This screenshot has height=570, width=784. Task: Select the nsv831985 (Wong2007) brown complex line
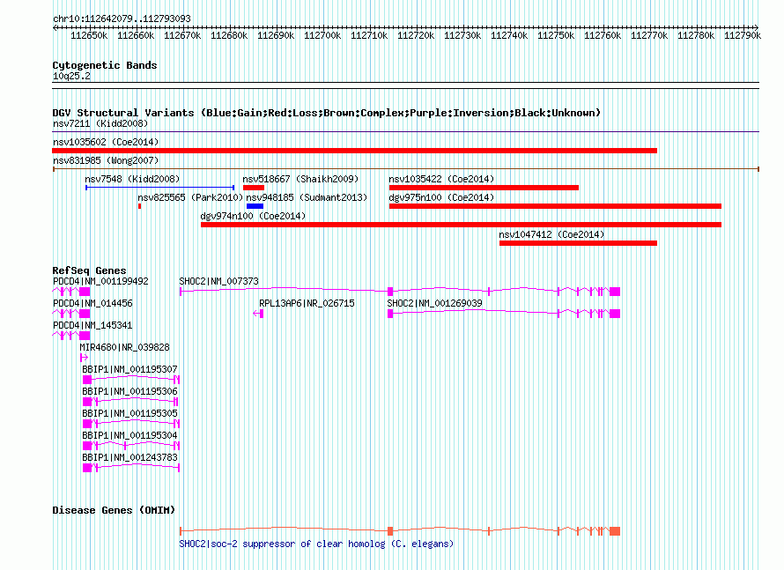[405, 169]
